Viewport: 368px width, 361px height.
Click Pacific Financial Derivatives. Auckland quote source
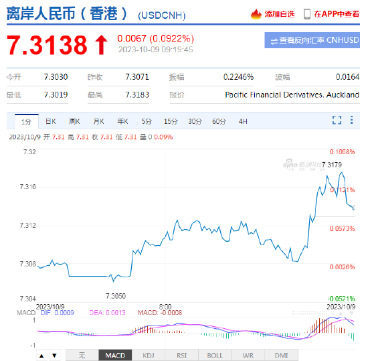(292, 94)
